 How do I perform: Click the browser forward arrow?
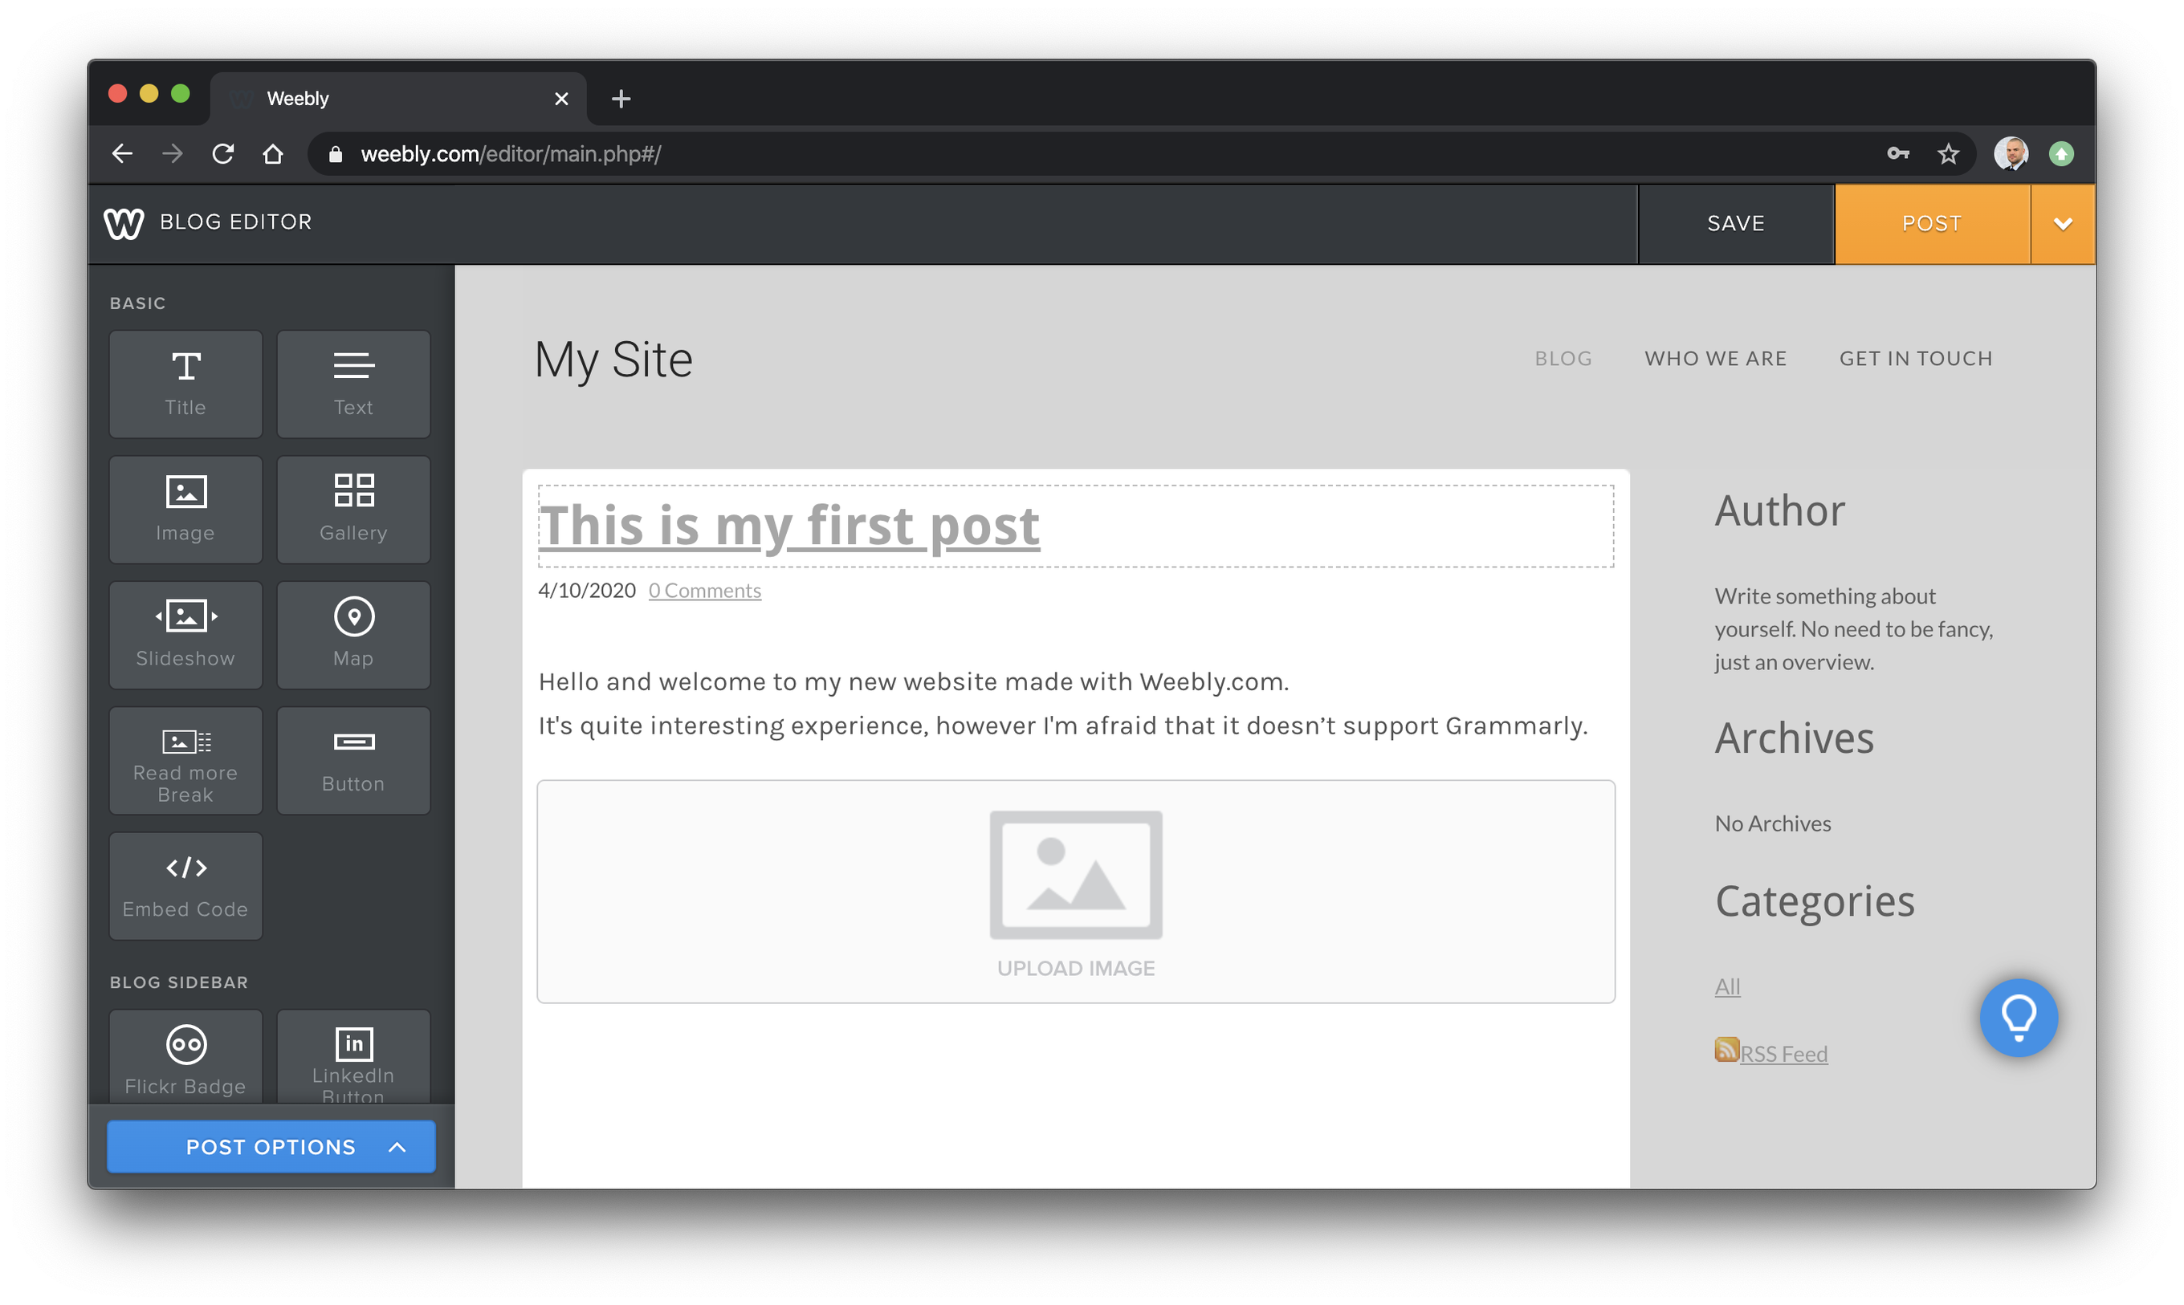173,154
